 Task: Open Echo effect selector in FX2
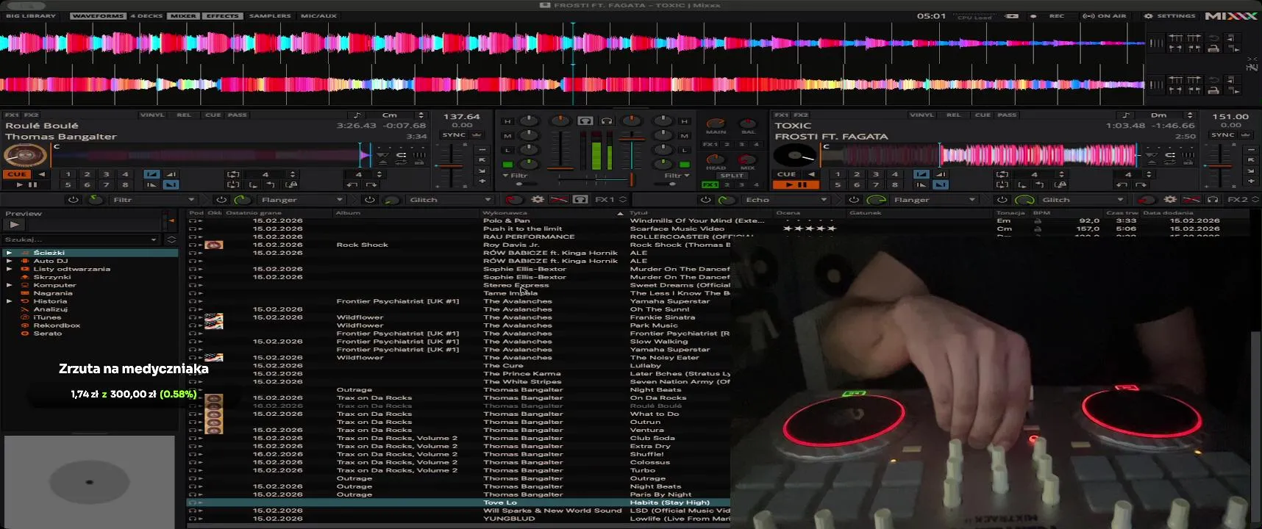coord(786,200)
